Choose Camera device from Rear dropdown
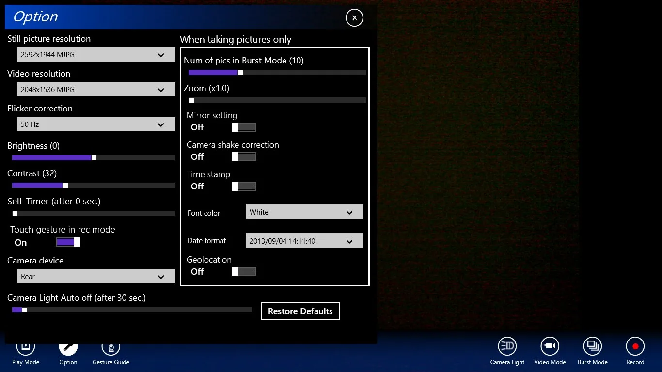 [96, 276]
